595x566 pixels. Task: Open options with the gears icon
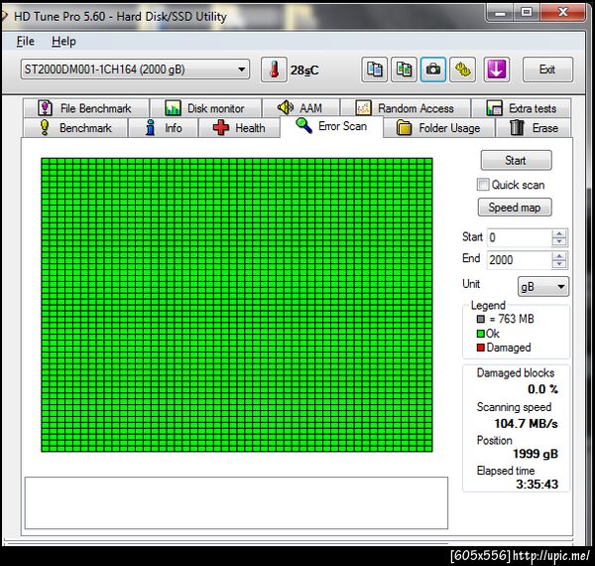coord(462,70)
